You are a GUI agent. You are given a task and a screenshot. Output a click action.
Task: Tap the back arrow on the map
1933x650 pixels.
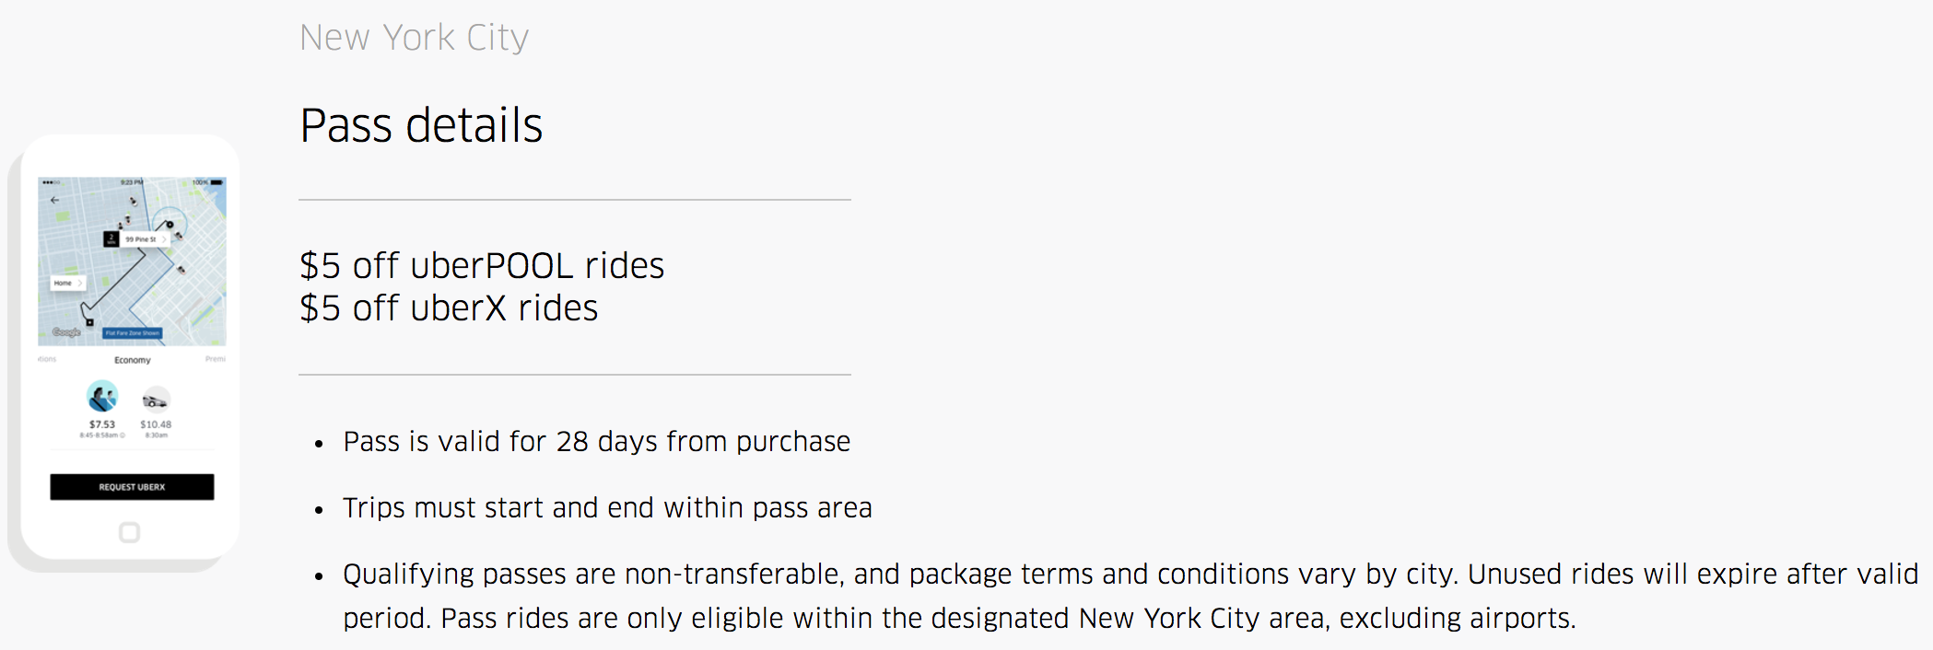(54, 200)
